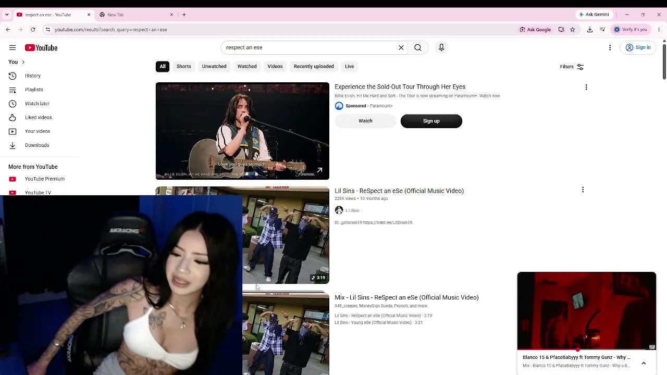
Task: Select the Shorts filter chip
Action: coord(183,67)
